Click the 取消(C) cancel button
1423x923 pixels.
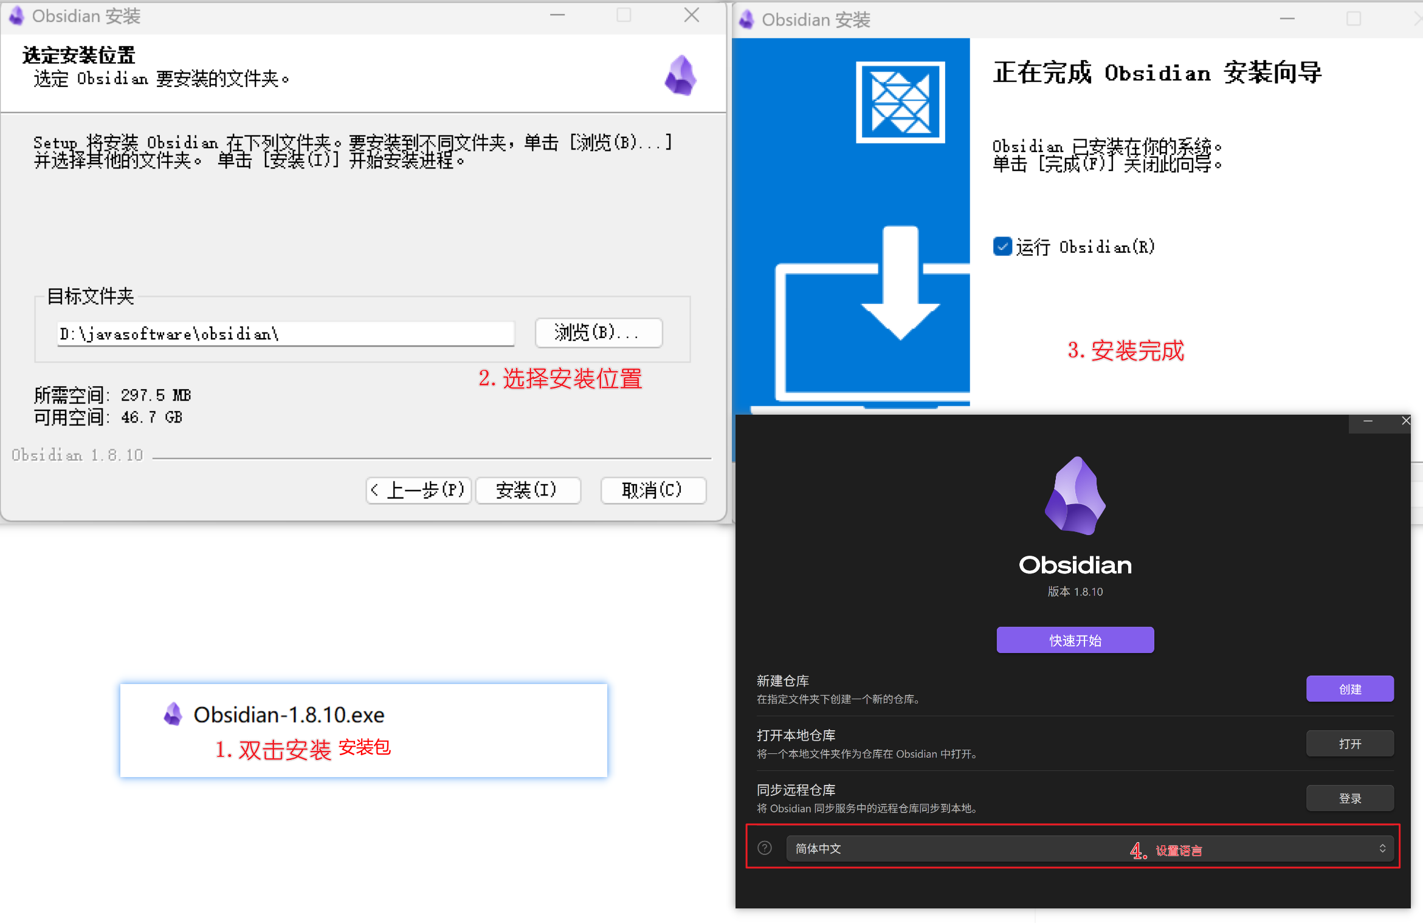pyautogui.click(x=653, y=490)
